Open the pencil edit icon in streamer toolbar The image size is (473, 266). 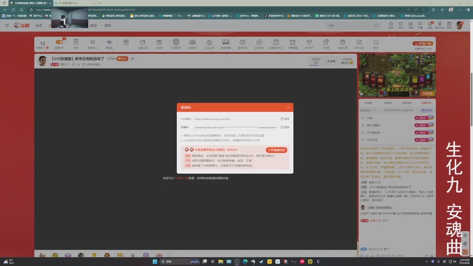pyautogui.click(x=359, y=42)
